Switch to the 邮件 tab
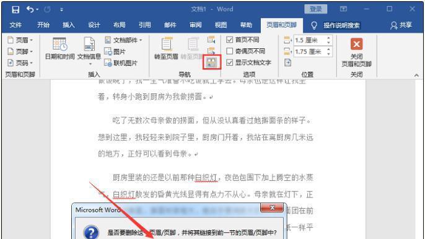 tap(170, 25)
